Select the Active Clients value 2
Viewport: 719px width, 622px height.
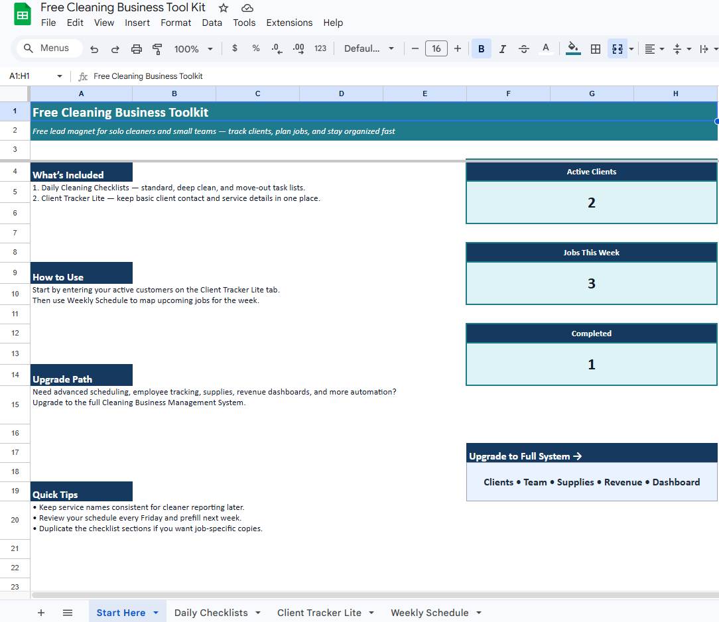(592, 203)
